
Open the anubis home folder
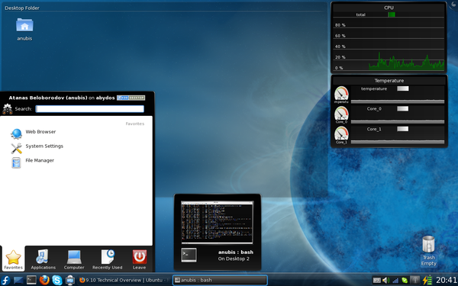point(24,29)
